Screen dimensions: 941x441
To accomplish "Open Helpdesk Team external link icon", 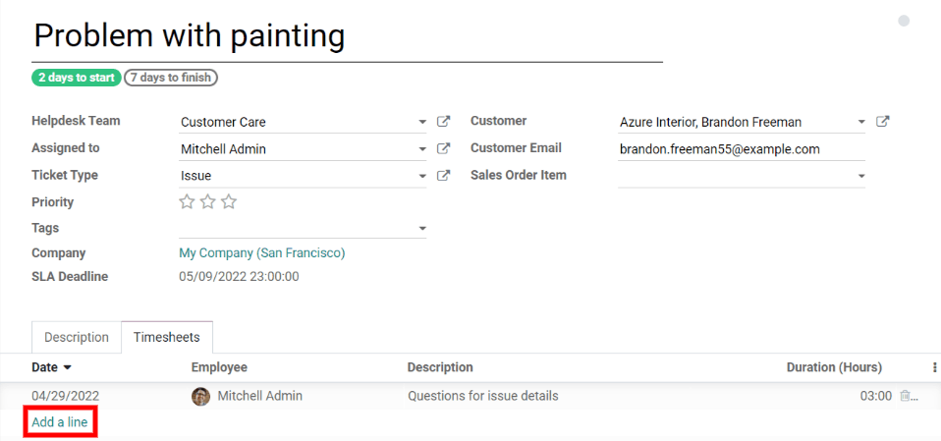I will click(444, 122).
